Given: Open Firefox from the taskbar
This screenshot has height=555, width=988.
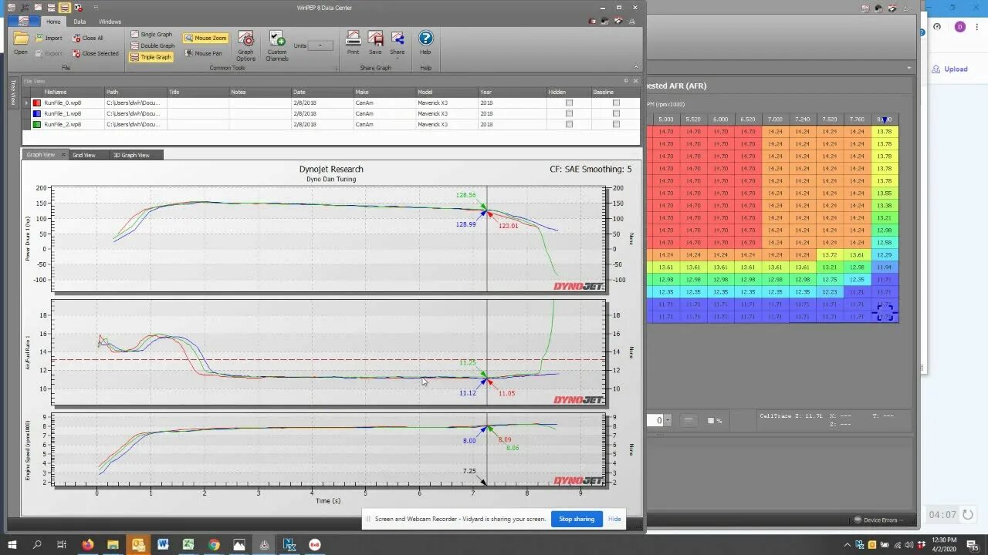Looking at the screenshot, I should pos(86,544).
